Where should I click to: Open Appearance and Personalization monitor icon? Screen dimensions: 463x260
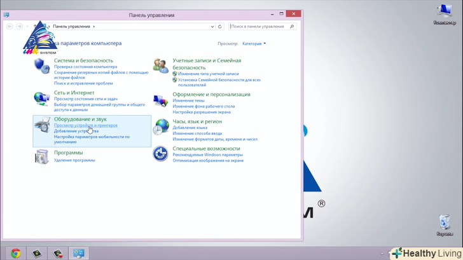(x=161, y=100)
